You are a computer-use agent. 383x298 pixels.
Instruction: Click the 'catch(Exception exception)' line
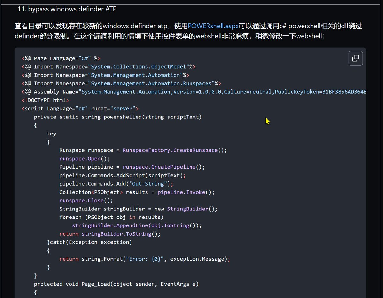coord(89,242)
